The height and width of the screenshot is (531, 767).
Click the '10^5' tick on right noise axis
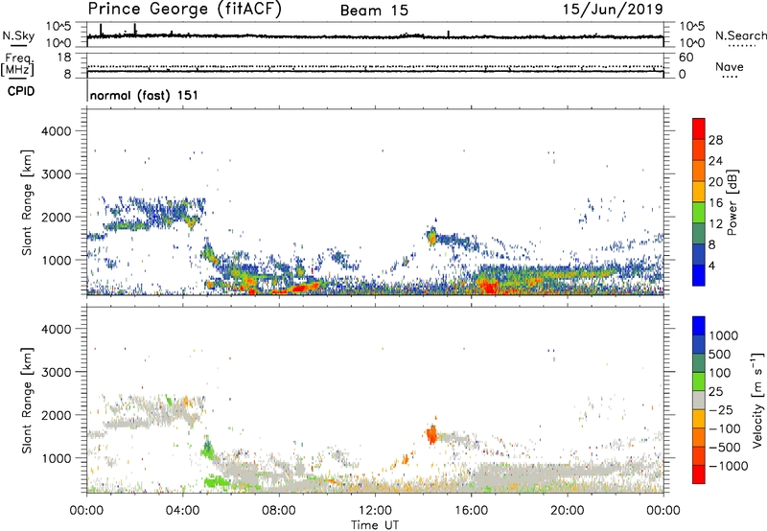tap(692, 27)
